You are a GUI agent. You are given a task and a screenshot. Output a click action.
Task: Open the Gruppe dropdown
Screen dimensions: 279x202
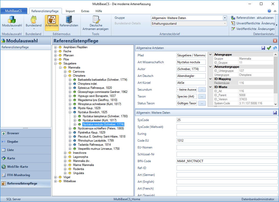225,18
